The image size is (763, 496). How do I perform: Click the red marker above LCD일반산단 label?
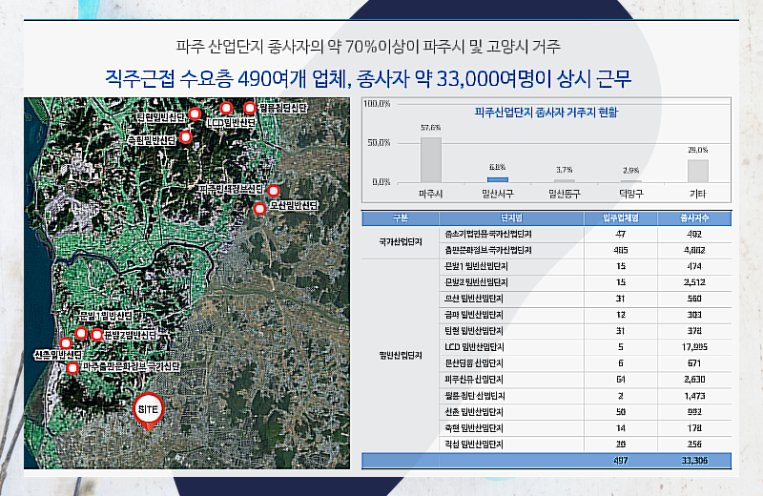pyautogui.click(x=226, y=108)
